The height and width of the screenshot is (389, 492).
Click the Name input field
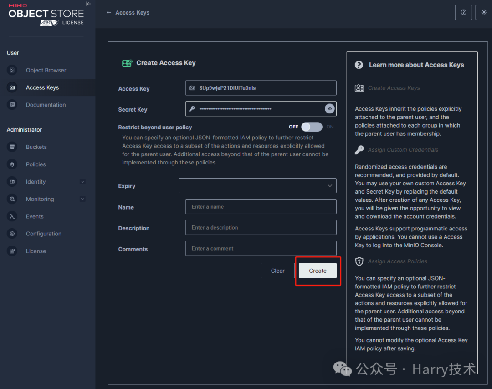[261, 206]
